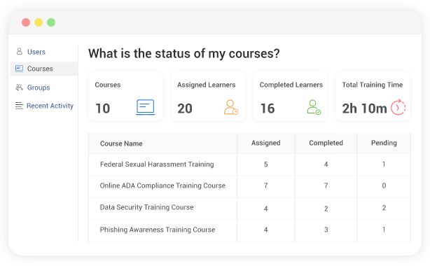The image size is (430, 266).
Task: Click the red window close dot
Action: pyautogui.click(x=26, y=22)
